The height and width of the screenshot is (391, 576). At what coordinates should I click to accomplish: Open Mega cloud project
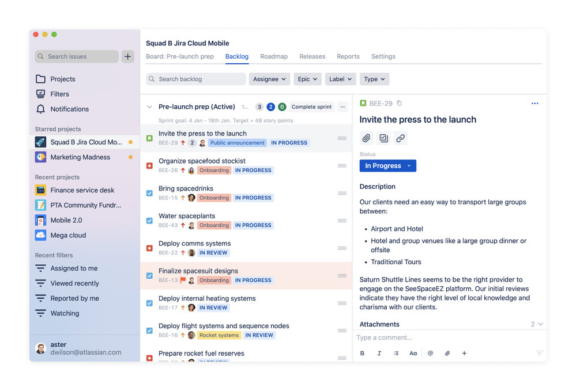pyautogui.click(x=68, y=235)
